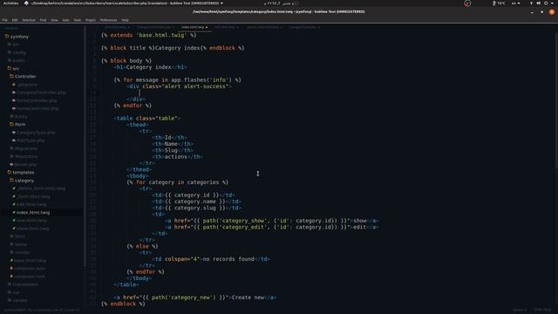Image resolution: width=558 pixels, height=314 pixels.
Task: Click the network icon in system tray
Action: [x=531, y=3]
